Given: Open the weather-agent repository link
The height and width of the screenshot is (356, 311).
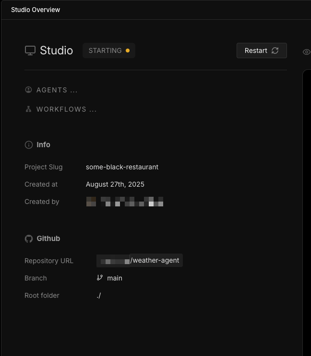Looking at the screenshot, I should point(155,260).
